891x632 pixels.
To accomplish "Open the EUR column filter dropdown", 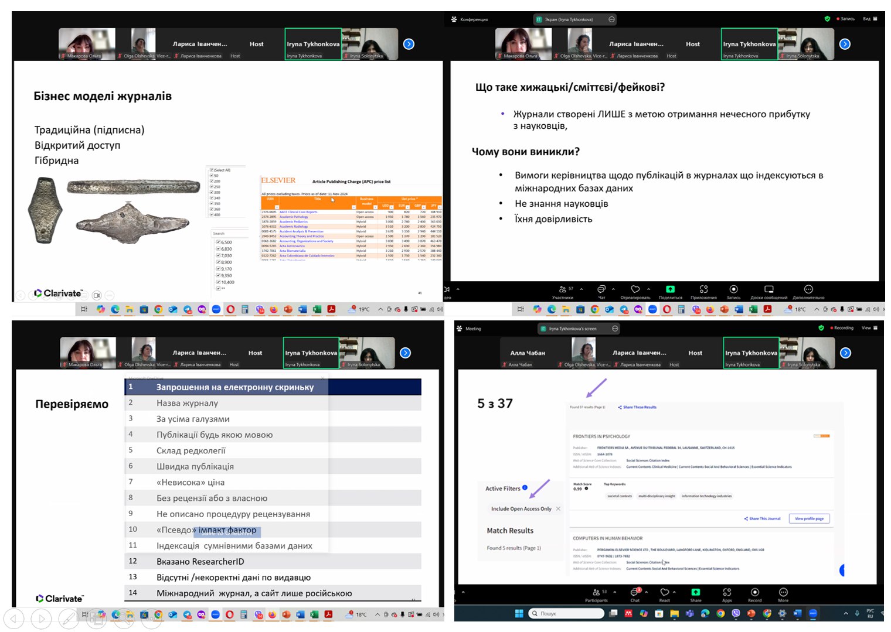I will (x=408, y=207).
